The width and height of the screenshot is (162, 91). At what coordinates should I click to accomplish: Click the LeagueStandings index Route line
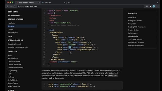pos(77,50)
